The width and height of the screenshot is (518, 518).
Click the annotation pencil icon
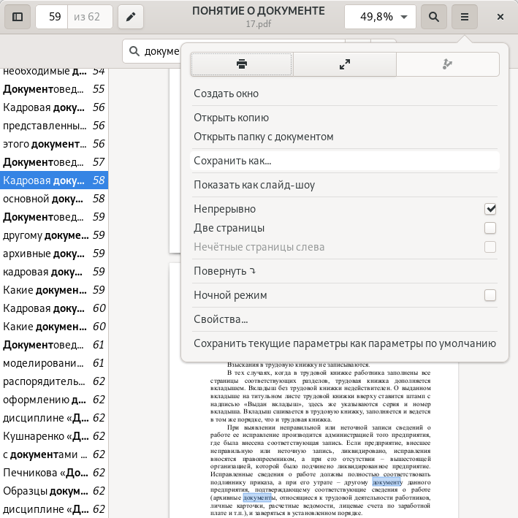click(x=131, y=16)
